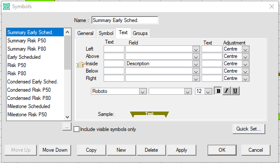This screenshot has width=280, height=163.
Task: Select the Risk P50 list row
Action: [35, 65]
